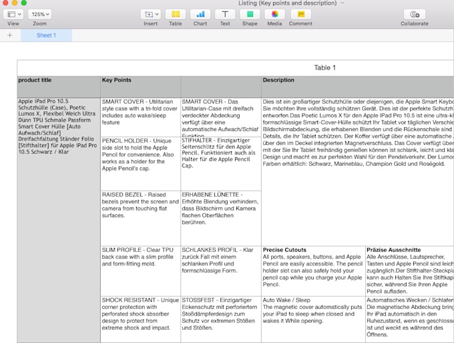
Task: Click the Collaborate icon
Action: pyautogui.click(x=415, y=14)
